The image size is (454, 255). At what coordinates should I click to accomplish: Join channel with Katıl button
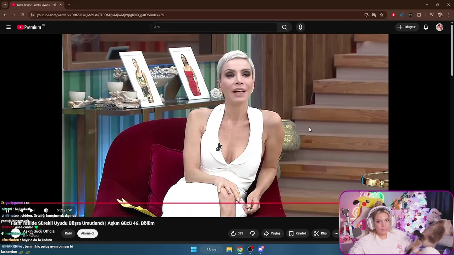click(68, 233)
